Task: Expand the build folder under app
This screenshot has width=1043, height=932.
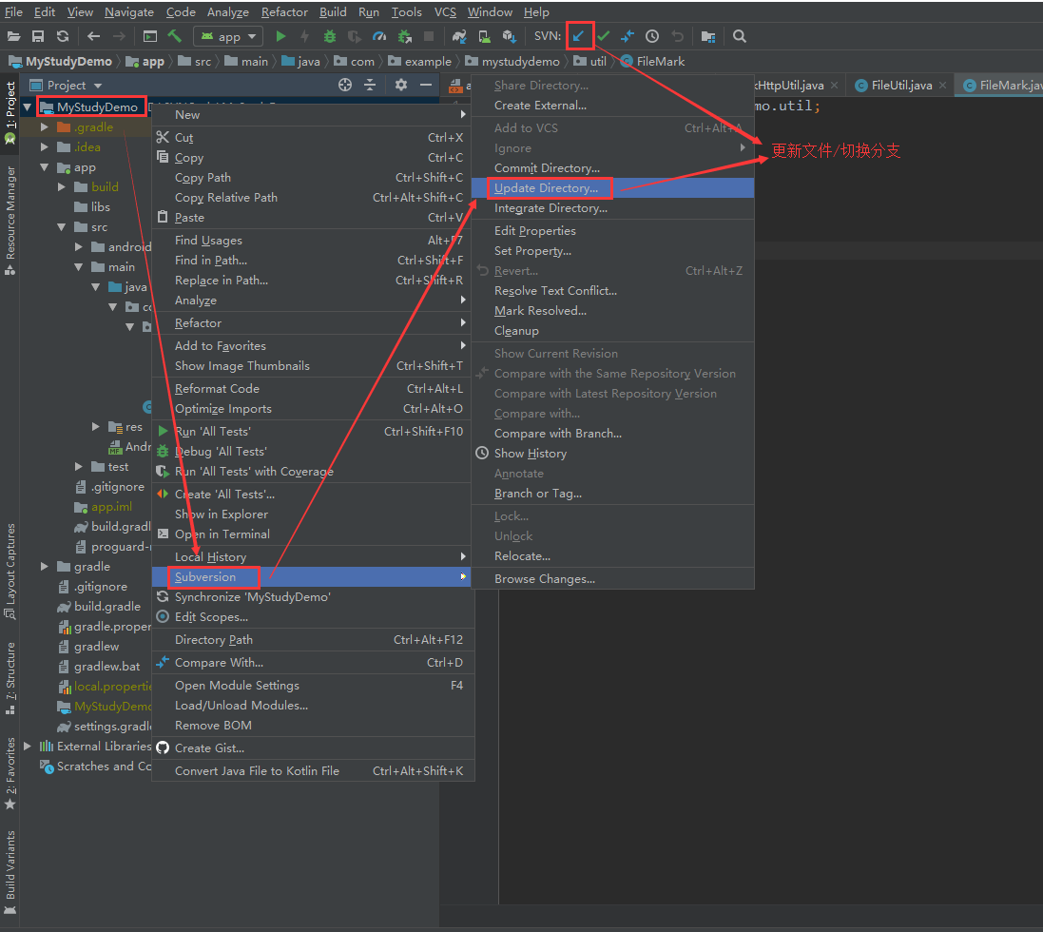Action: 62,187
